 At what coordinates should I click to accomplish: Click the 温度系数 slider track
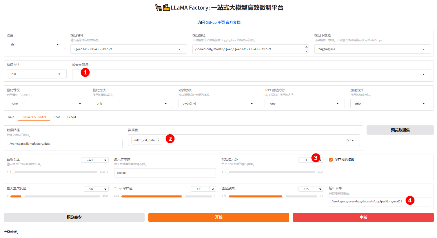click(272, 197)
